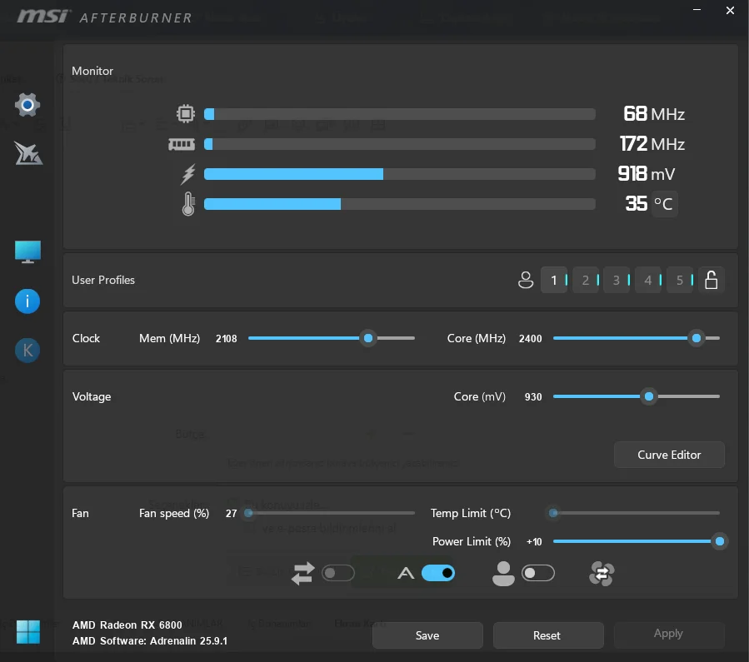Screen dimensions: 749x662
Task: Select user profile slot 3
Action: click(x=617, y=281)
